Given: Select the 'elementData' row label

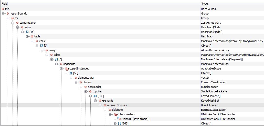Looking at the screenshot, I should (x=86, y=78).
